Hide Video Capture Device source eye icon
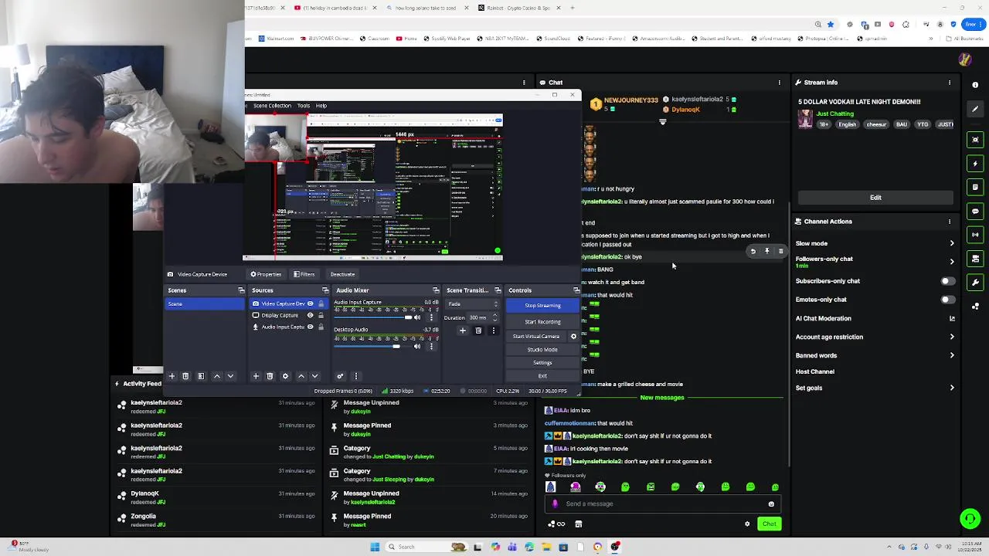Viewport: 989px width, 556px height. [311, 303]
